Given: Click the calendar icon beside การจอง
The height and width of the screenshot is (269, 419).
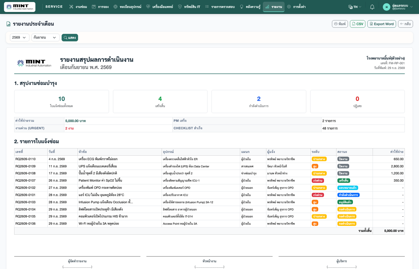Looking at the screenshot, I should tap(94, 7).
